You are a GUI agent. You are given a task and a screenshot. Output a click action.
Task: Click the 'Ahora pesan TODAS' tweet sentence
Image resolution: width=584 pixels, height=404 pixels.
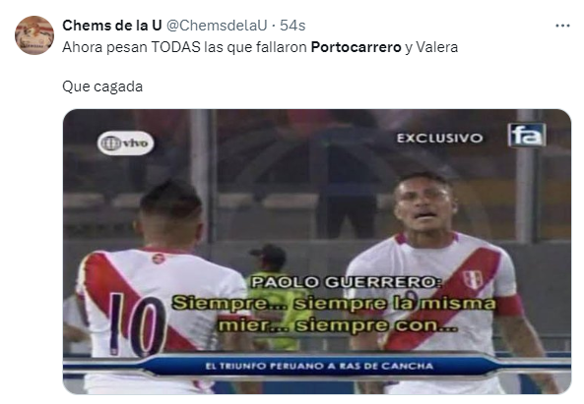(260, 47)
